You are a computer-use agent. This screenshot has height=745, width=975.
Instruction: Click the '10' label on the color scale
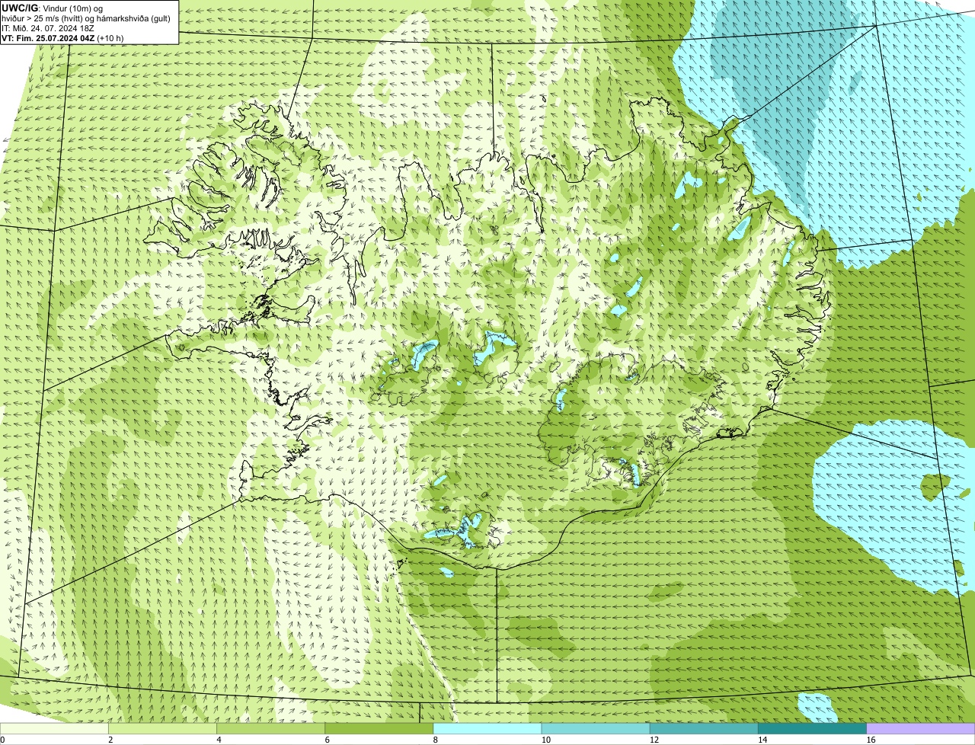click(x=545, y=740)
